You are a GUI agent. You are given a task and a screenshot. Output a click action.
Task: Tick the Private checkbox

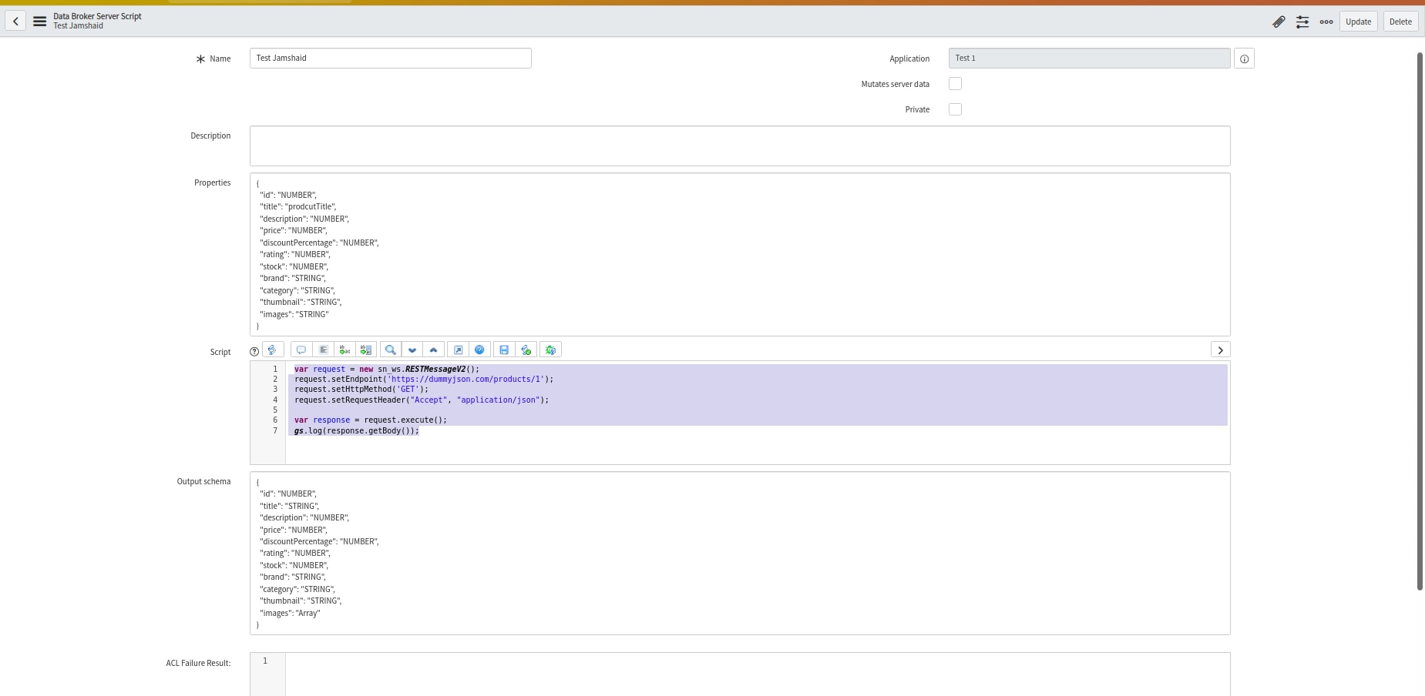pos(955,109)
